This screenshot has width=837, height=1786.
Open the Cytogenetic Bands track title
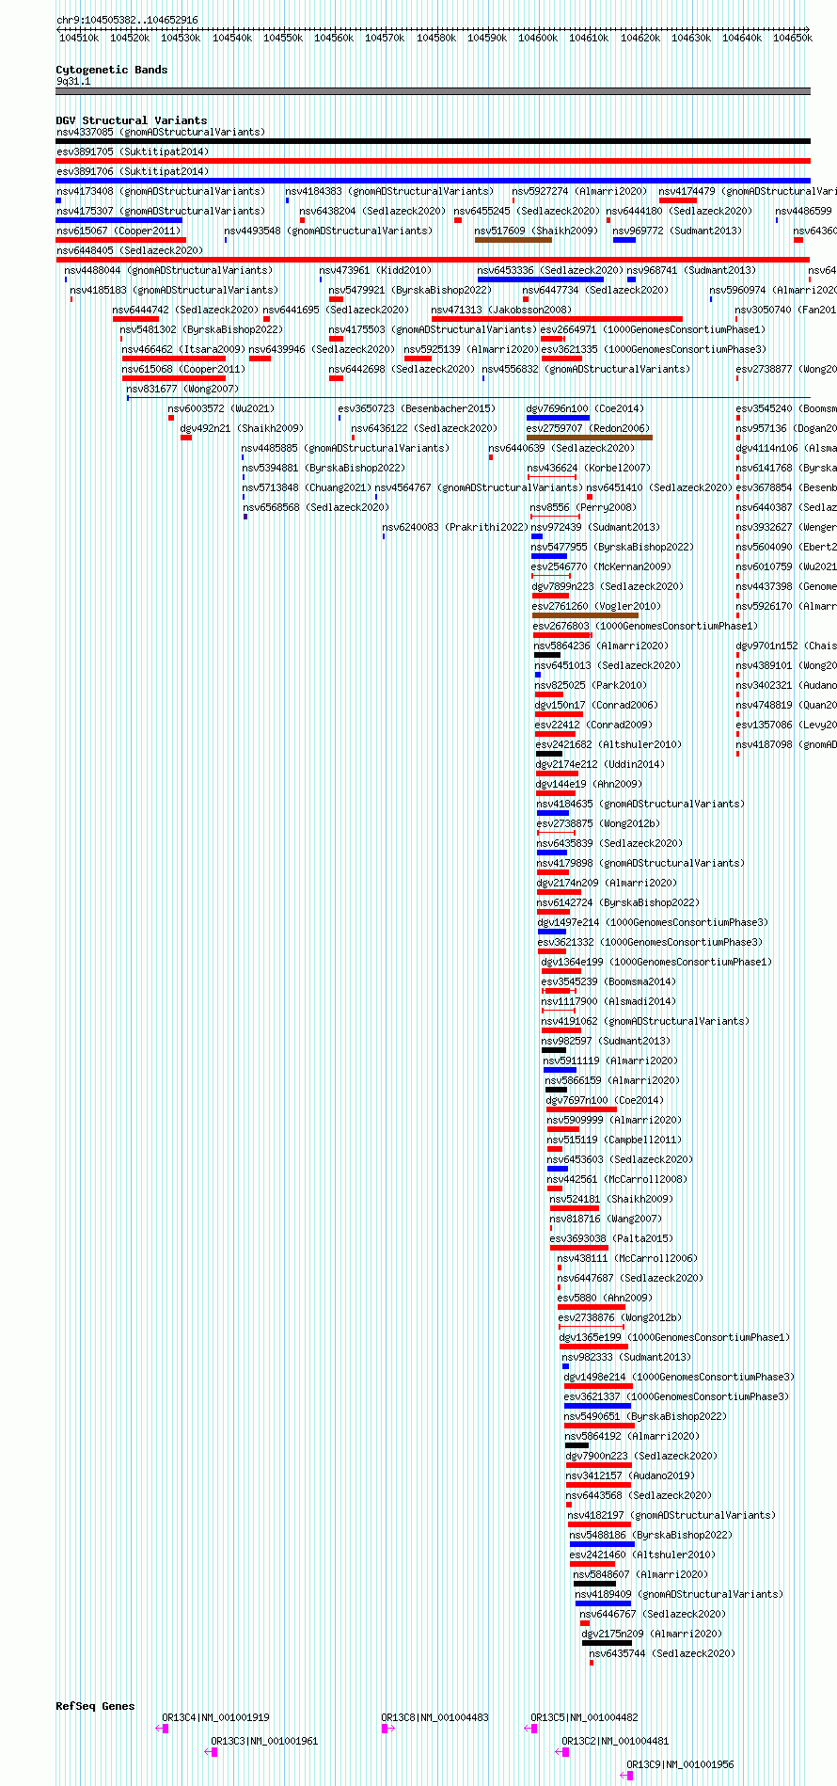tap(112, 70)
